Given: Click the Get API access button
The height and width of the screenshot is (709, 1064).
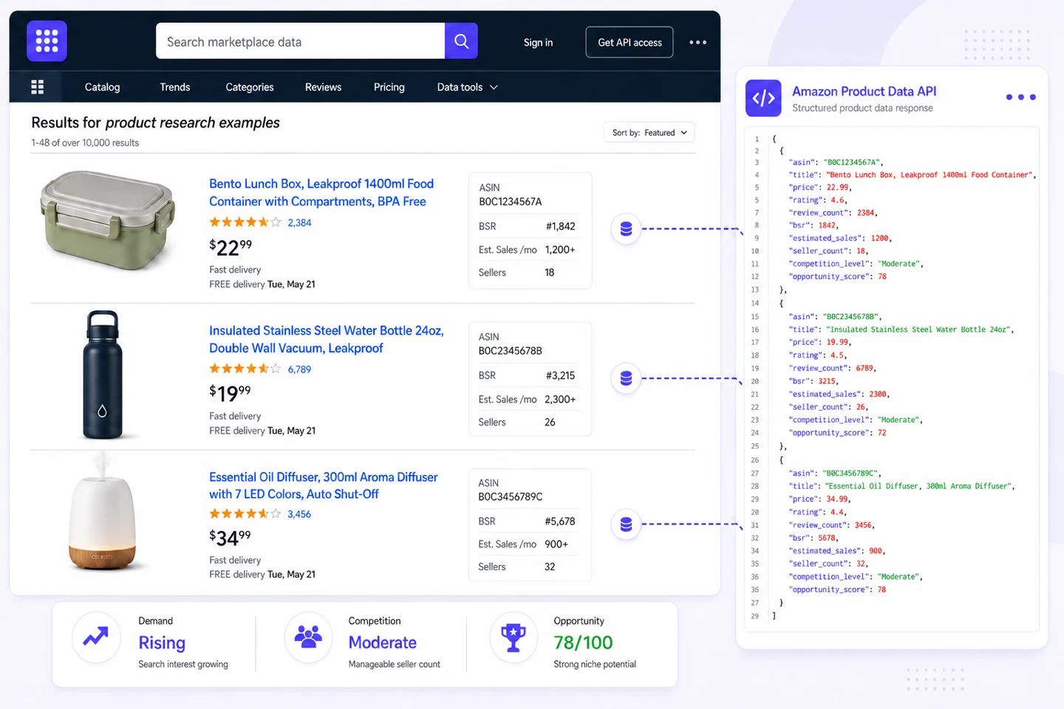Looking at the screenshot, I should point(630,43).
